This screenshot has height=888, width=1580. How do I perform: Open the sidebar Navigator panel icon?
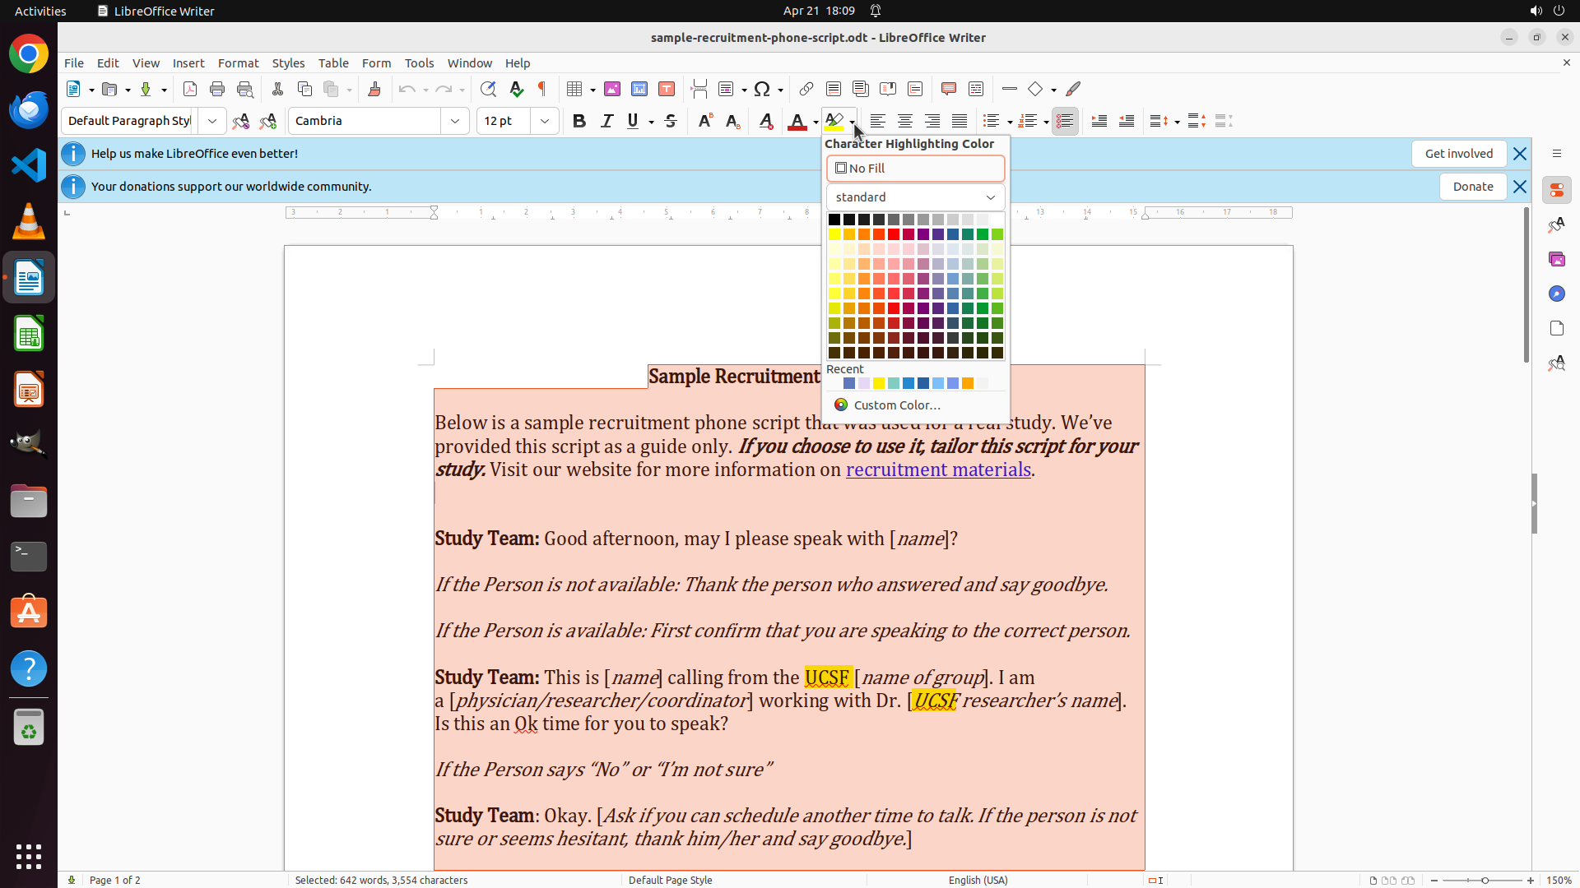click(x=1556, y=294)
